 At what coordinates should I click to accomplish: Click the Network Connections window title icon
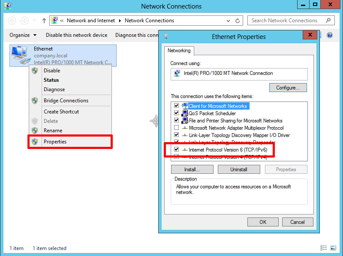(x=8, y=6)
